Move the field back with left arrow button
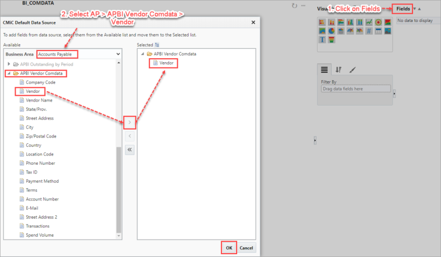The image size is (441, 257). click(130, 136)
